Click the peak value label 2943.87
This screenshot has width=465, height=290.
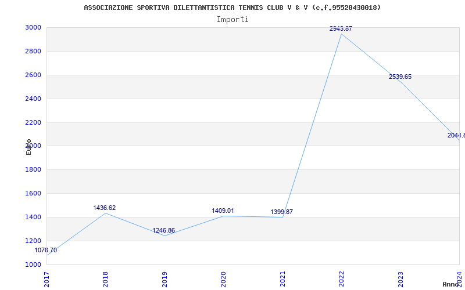341,28
